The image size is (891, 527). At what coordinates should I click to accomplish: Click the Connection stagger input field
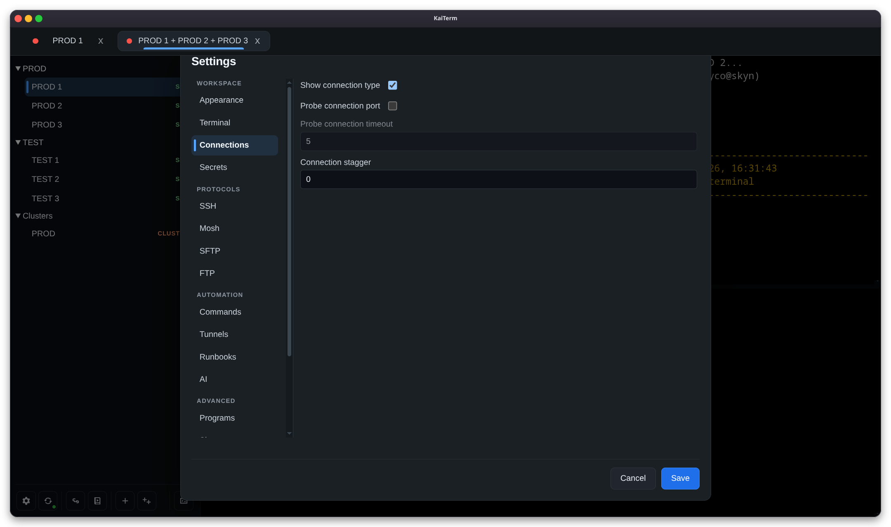pyautogui.click(x=498, y=179)
